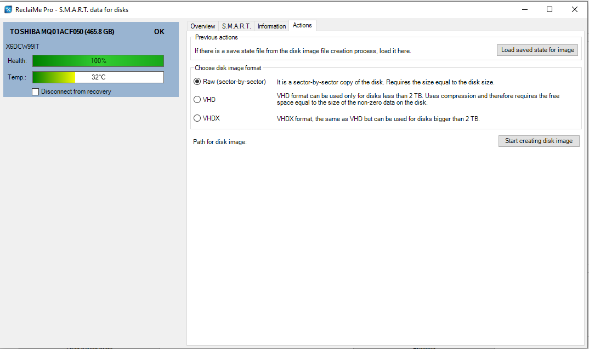Select the TOSHIBA MQ01ACF050 disk name
This screenshot has width=589, height=349.
pos(62,32)
